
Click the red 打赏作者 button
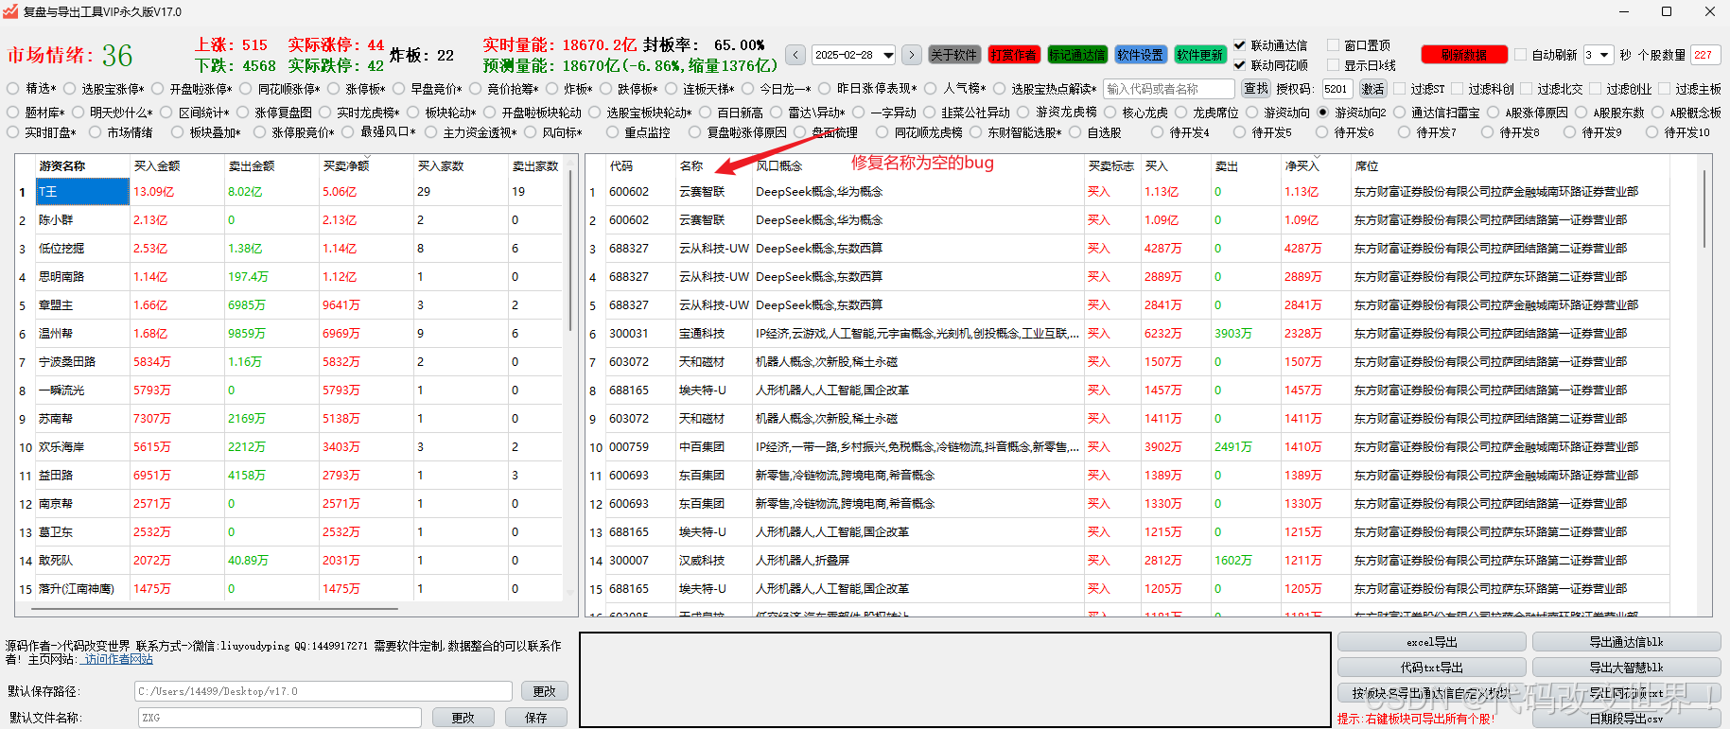pos(1014,55)
